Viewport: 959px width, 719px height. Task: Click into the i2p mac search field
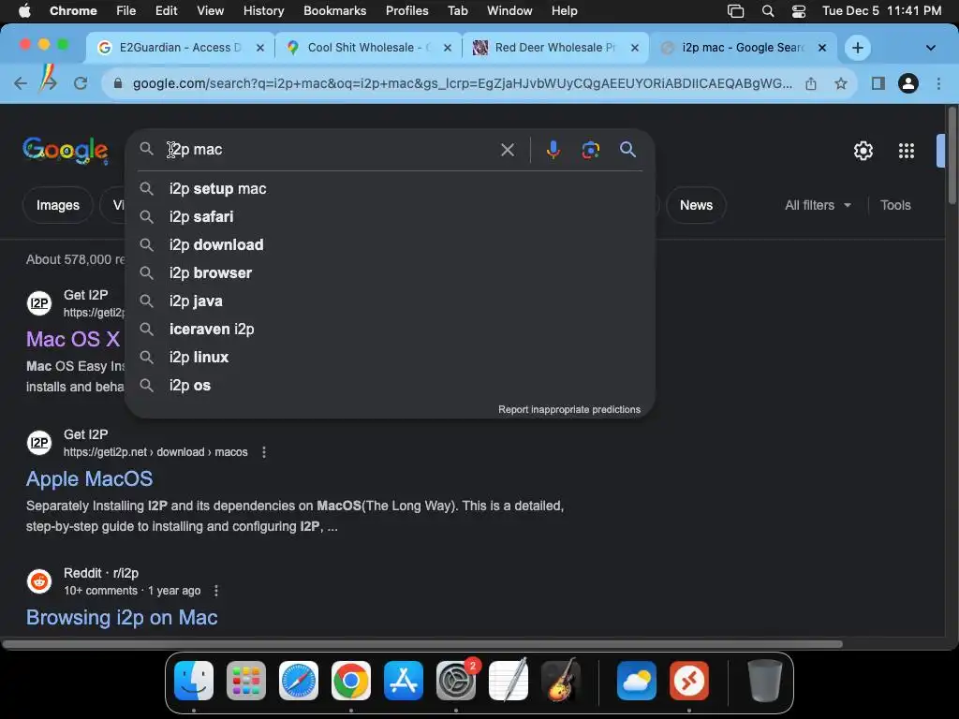pos(331,150)
